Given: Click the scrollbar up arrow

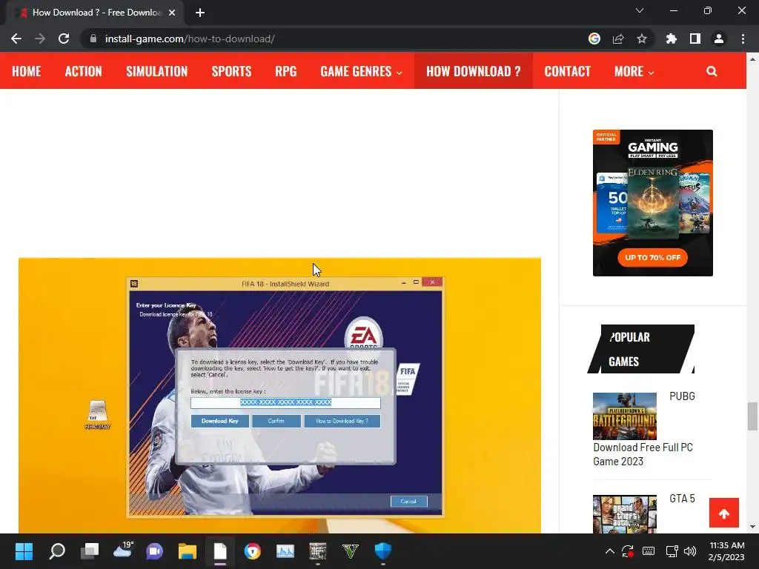Looking at the screenshot, I should point(752,59).
